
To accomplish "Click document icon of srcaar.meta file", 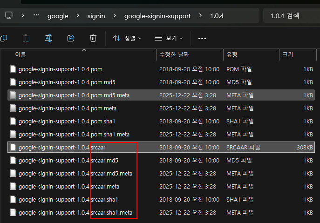I will pos(13,187).
